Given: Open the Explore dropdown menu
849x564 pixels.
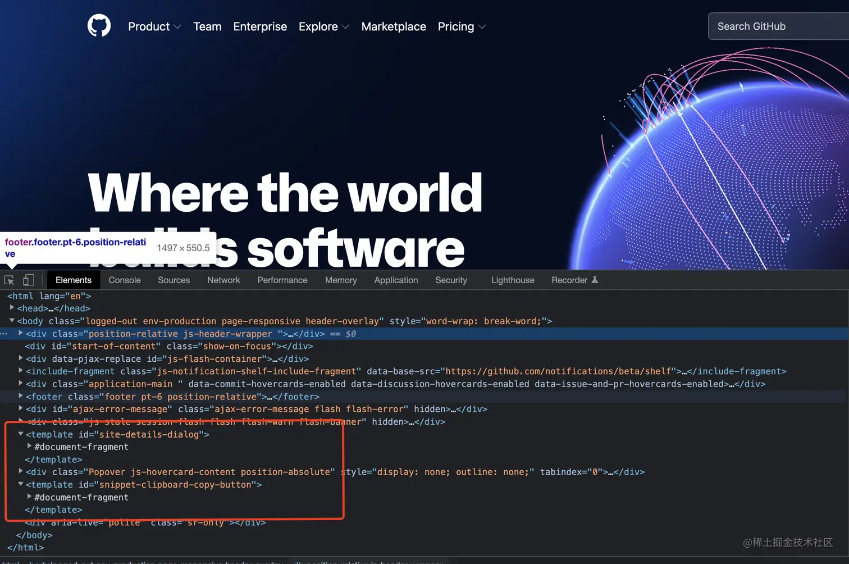Looking at the screenshot, I should (324, 26).
